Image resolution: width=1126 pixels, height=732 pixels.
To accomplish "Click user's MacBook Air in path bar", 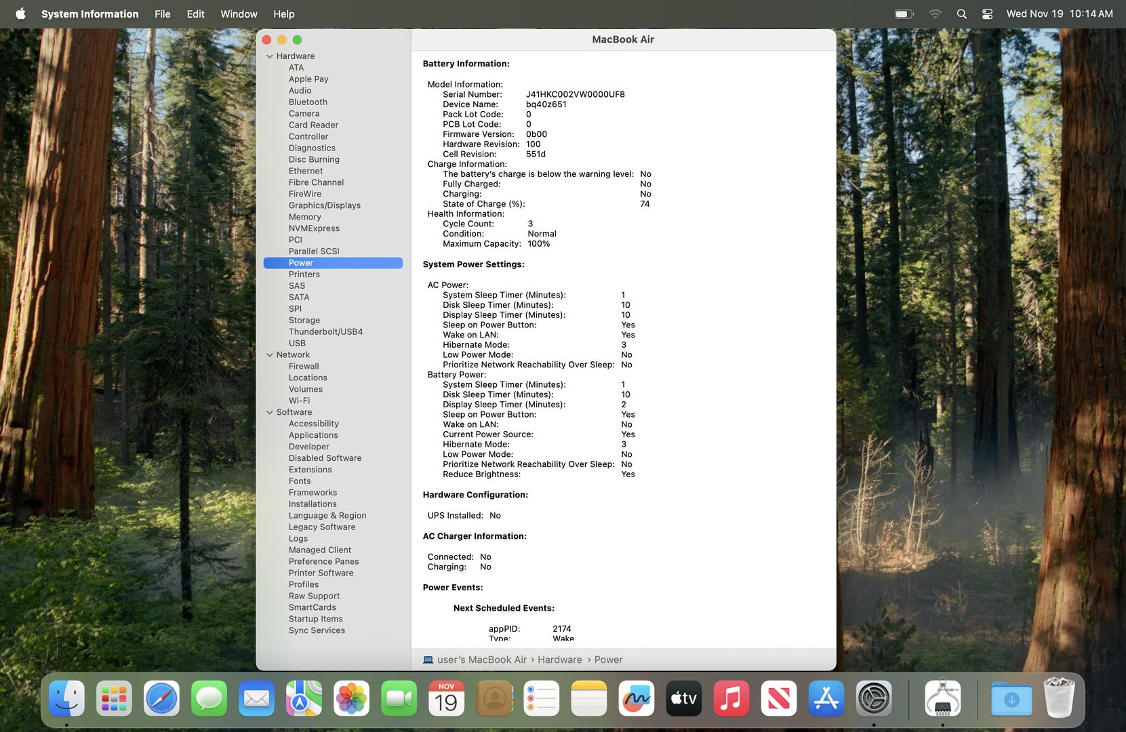I will [481, 659].
